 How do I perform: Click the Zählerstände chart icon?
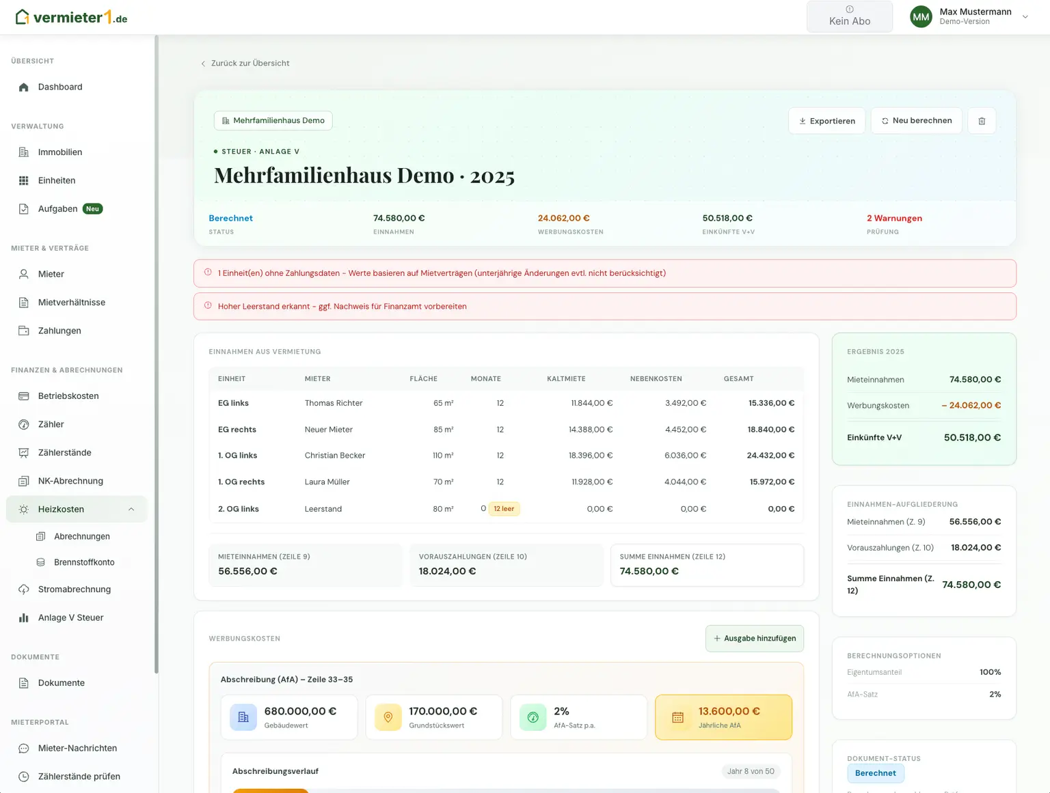[x=24, y=453]
